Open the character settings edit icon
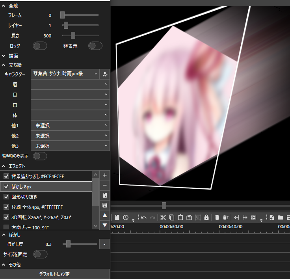 coord(105,74)
